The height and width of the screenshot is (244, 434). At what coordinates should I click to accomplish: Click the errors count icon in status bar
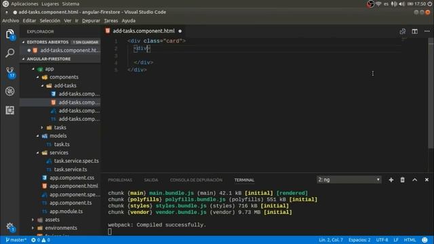[x=33, y=240]
